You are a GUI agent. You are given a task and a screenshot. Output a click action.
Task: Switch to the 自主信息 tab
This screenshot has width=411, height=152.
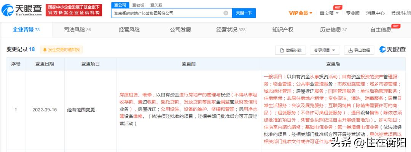[381, 30]
